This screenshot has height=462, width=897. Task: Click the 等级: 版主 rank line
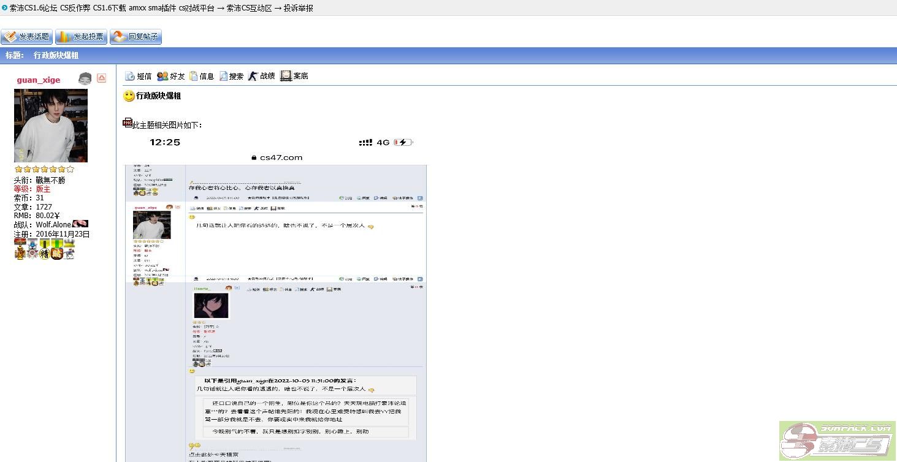coord(32,189)
